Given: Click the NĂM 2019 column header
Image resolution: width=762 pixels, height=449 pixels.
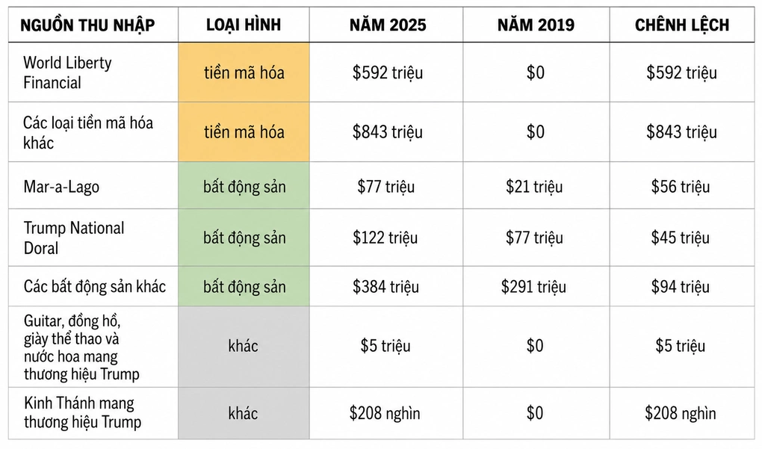Looking at the screenshot, I should [x=536, y=25].
